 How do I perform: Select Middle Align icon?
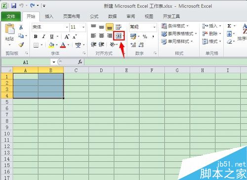[x=101, y=27]
